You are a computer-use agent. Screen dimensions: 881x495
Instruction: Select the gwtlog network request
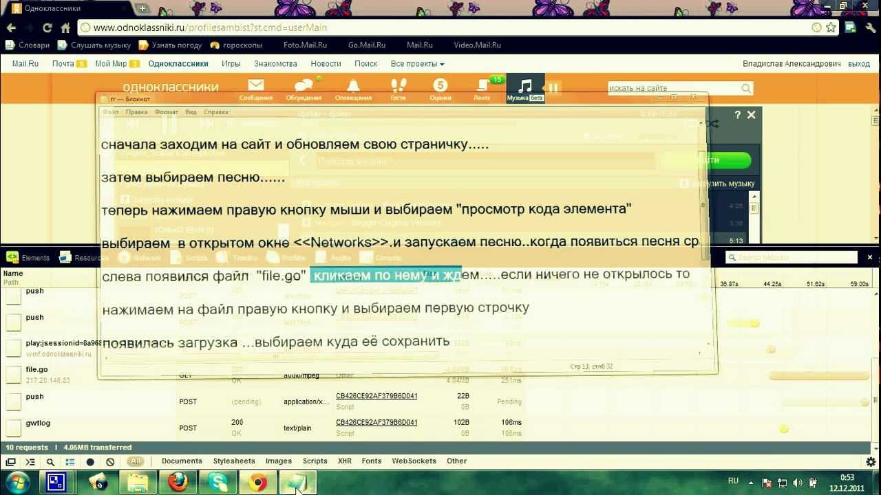(x=38, y=423)
